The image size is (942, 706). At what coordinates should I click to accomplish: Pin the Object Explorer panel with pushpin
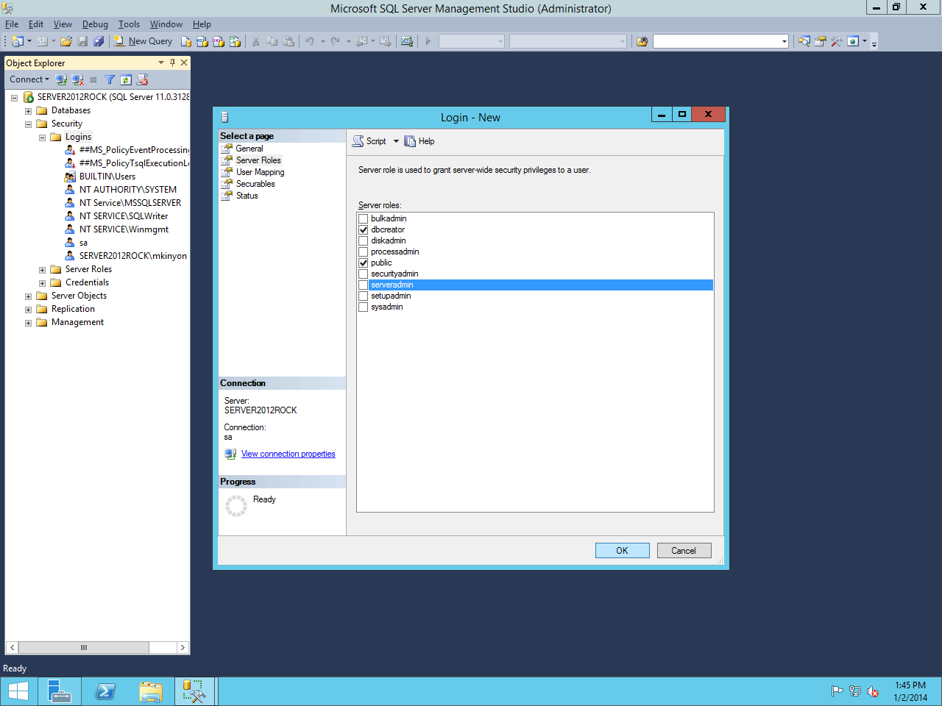click(x=172, y=63)
